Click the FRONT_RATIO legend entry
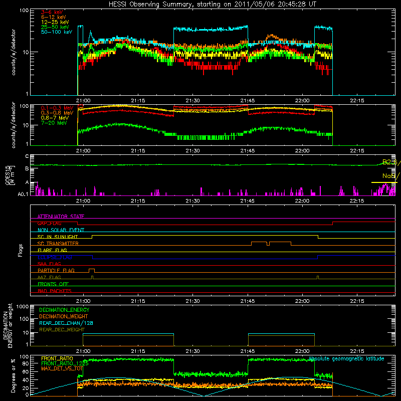401x401 pixels. pyautogui.click(x=57, y=358)
